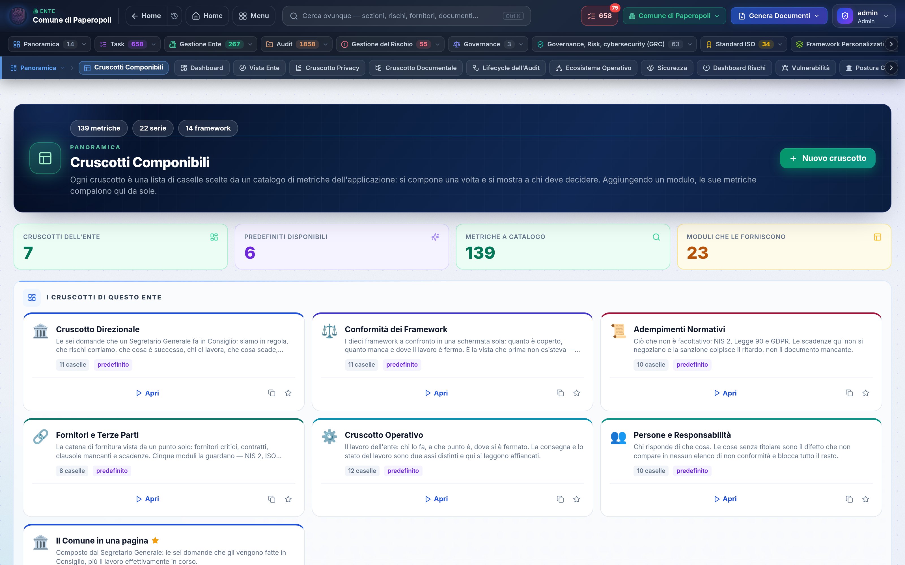905x565 pixels.
Task: Click the history clock icon beside Home
Action: pos(174,16)
